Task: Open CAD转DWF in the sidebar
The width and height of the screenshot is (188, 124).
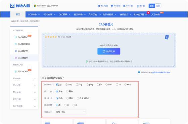Action: 23,51
